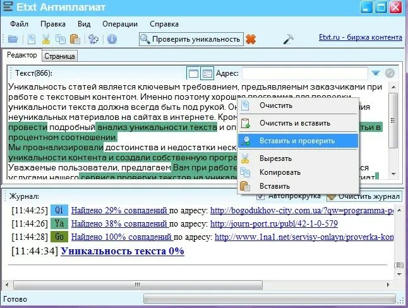The image size is (408, 308).
Task: Click the clipboard paste icon in toolbar
Action: tap(75, 39)
